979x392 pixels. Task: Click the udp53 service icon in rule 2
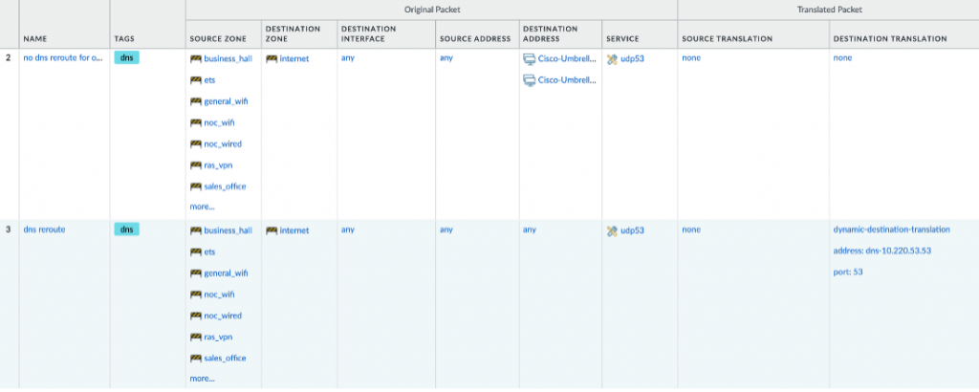click(x=612, y=58)
